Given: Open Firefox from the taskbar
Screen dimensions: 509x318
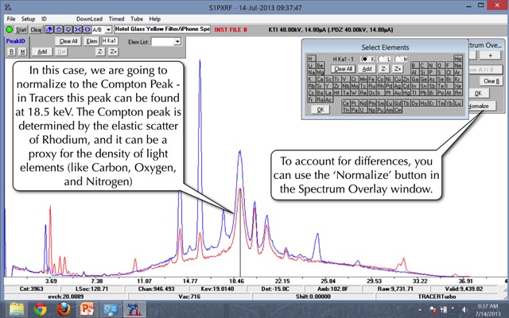Looking at the screenshot, I should click(64, 308).
